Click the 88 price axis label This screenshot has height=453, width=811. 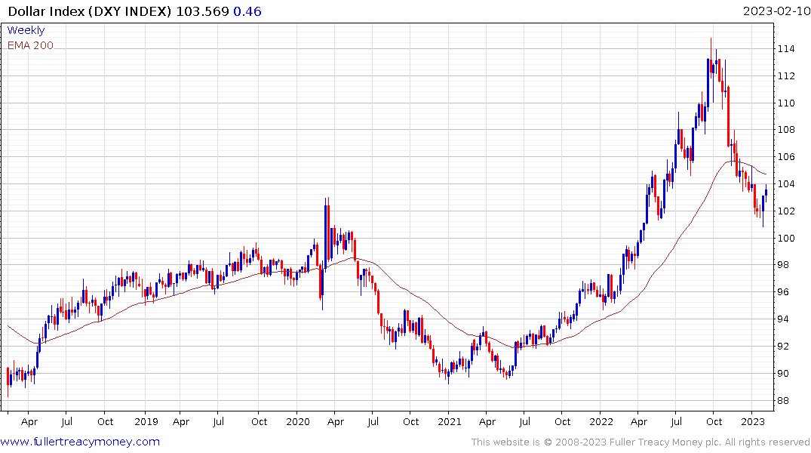click(783, 401)
